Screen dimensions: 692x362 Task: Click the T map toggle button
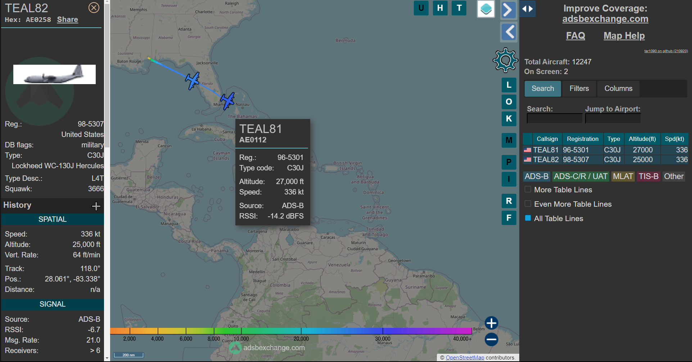pyautogui.click(x=459, y=8)
